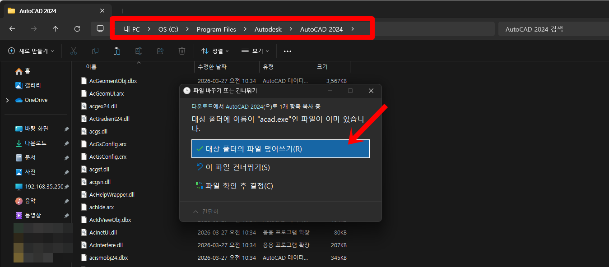Select file AcIdViewObj.dbx
Image resolution: width=609 pixels, height=267 pixels.
coord(110,220)
